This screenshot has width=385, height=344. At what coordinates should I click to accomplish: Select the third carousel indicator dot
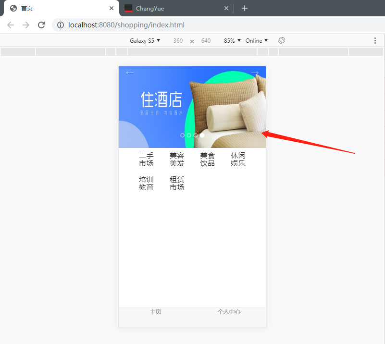tap(196, 135)
